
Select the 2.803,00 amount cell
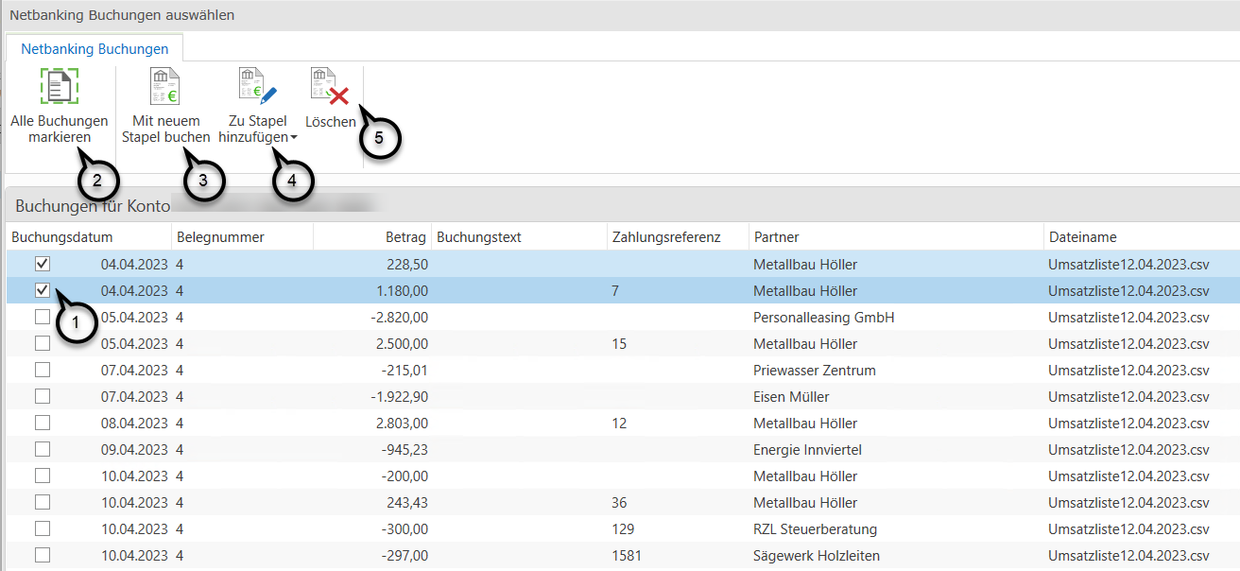click(x=402, y=424)
